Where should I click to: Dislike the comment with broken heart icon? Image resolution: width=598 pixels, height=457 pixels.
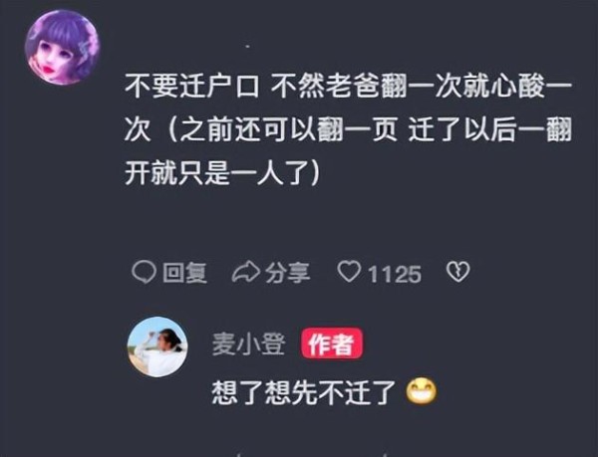(x=458, y=272)
